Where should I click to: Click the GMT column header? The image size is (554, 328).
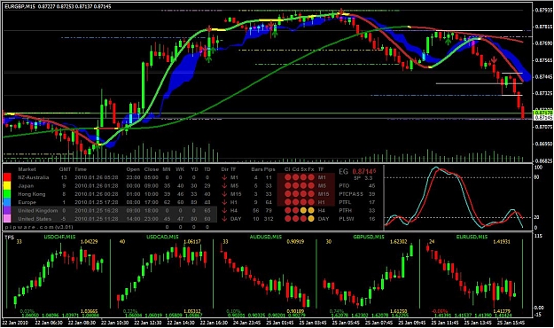pyautogui.click(x=65, y=169)
